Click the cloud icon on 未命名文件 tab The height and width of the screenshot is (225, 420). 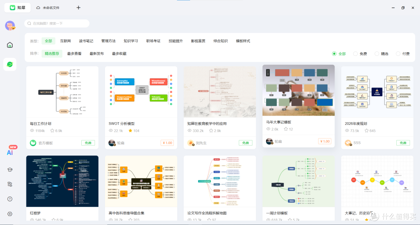pyautogui.click(x=38, y=8)
